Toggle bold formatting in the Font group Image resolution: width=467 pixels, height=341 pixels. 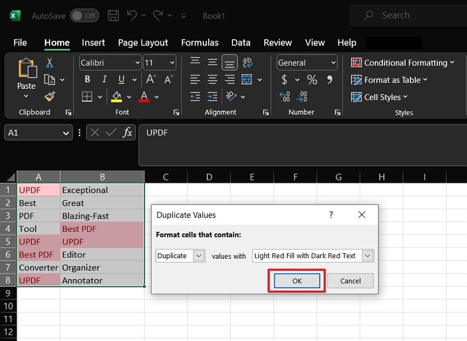[x=87, y=79]
